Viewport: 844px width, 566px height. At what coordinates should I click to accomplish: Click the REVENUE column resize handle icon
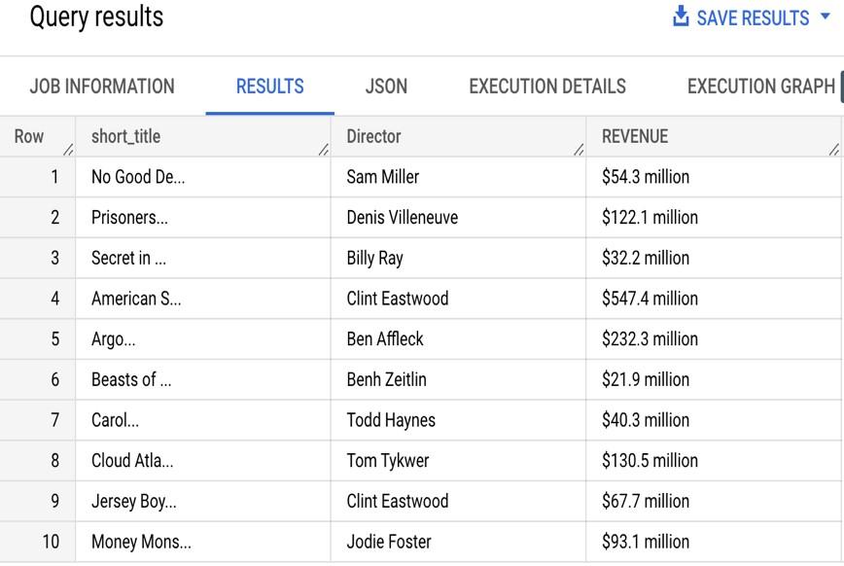(x=833, y=149)
